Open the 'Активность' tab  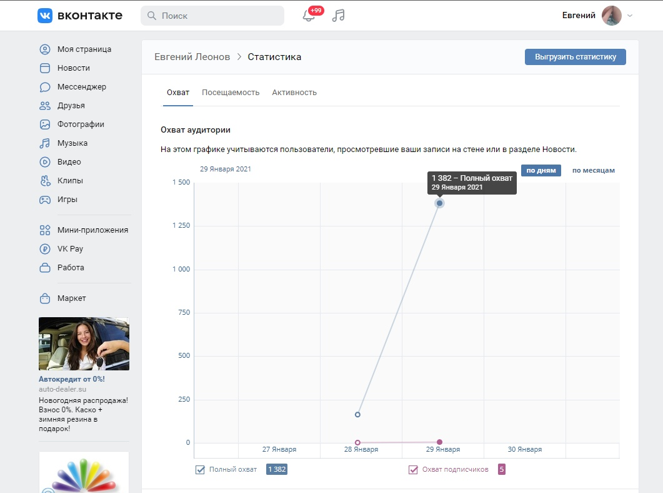[294, 93]
